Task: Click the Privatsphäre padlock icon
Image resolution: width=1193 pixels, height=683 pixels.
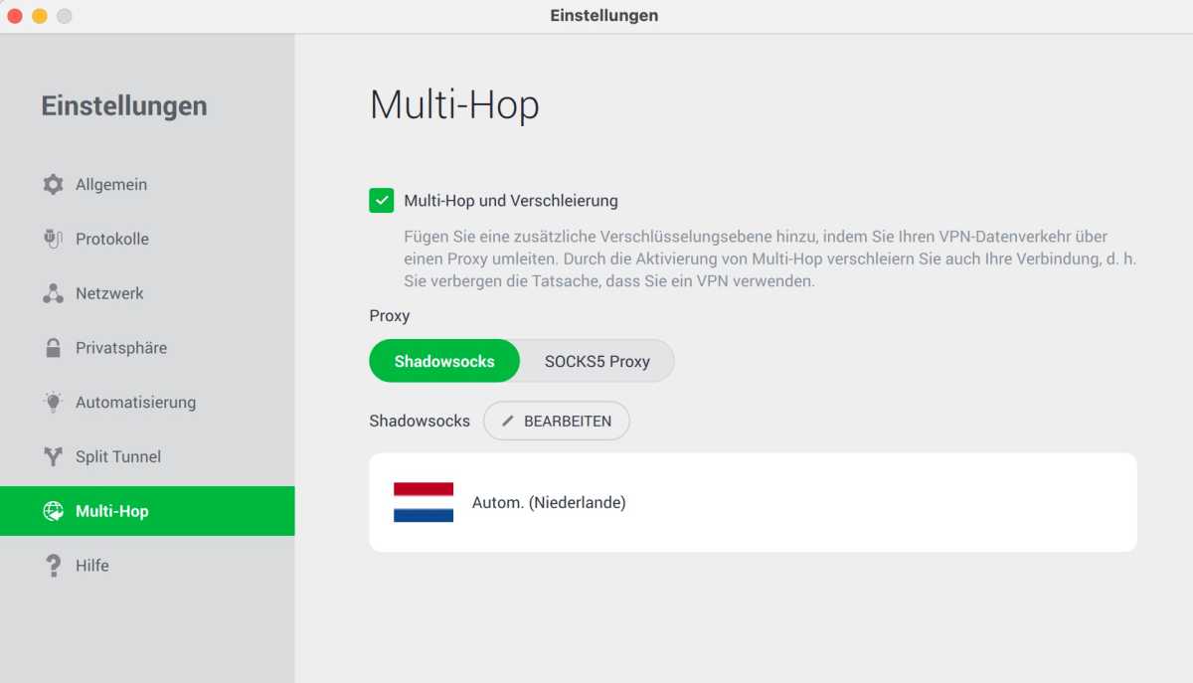Action: pos(53,348)
